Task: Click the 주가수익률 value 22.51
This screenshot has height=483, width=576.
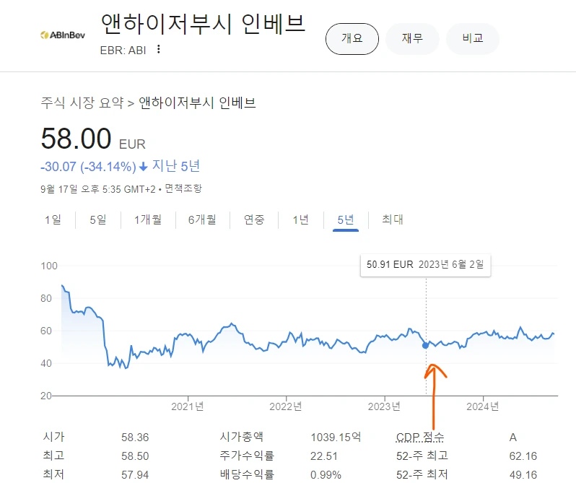Action: click(323, 456)
